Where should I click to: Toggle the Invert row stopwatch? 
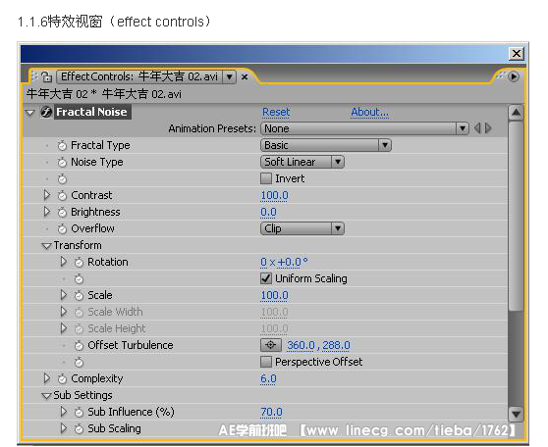(62, 179)
